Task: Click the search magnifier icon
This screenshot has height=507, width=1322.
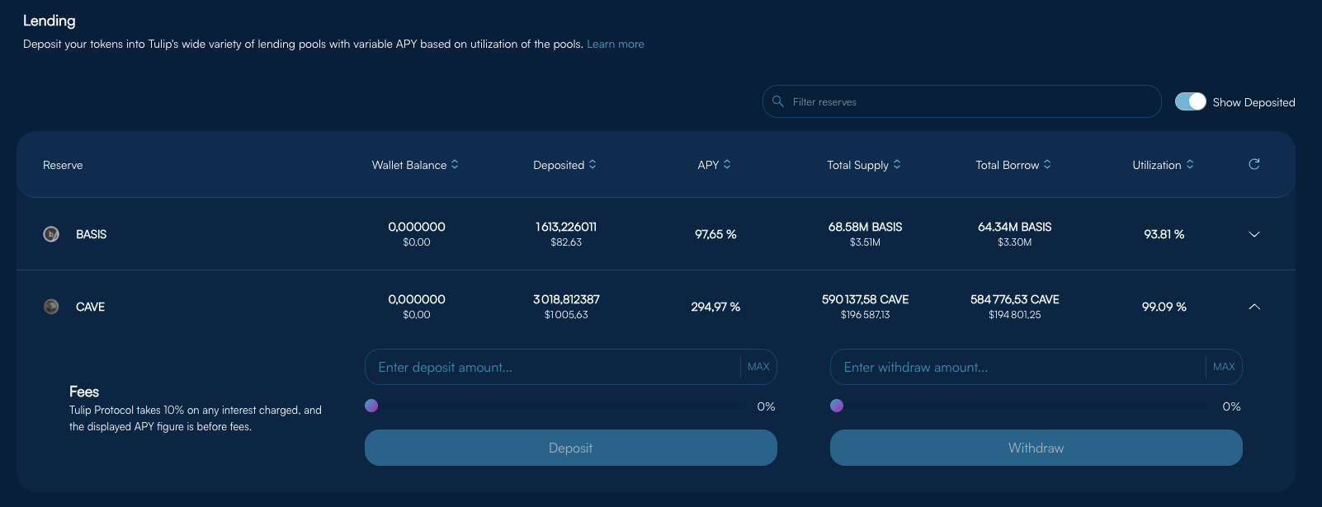Action: pos(777,101)
